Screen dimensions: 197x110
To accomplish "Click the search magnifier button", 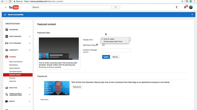I will [x=116, y=7].
